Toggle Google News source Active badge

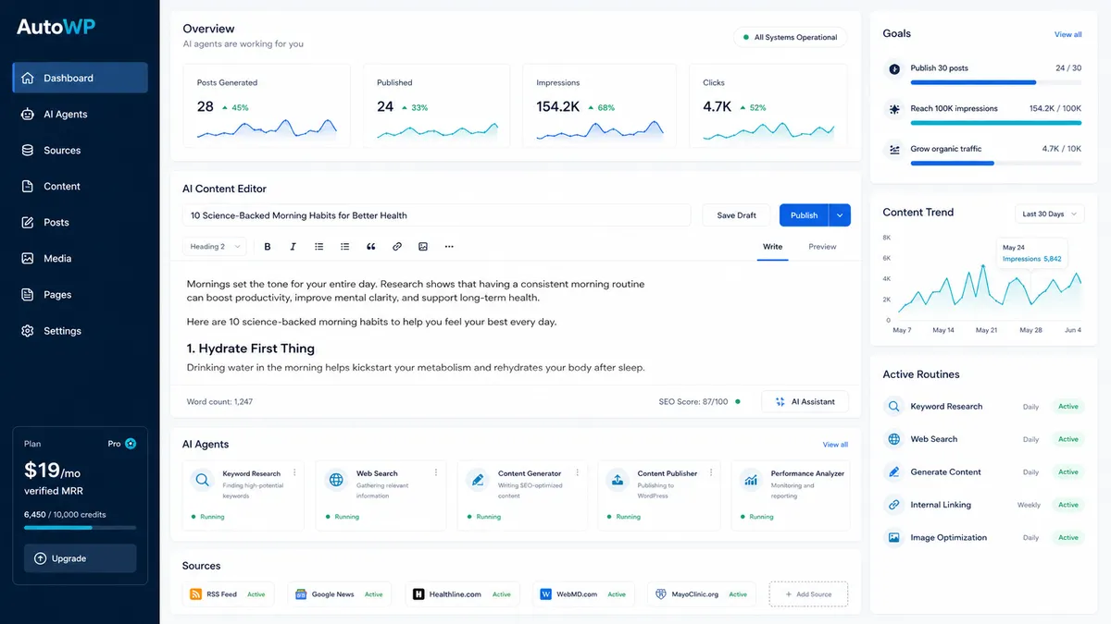point(374,594)
